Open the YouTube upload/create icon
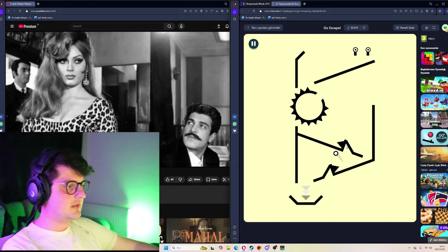This screenshot has width=448, height=252. tap(219, 26)
